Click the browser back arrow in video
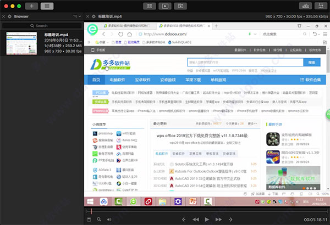 103,34
